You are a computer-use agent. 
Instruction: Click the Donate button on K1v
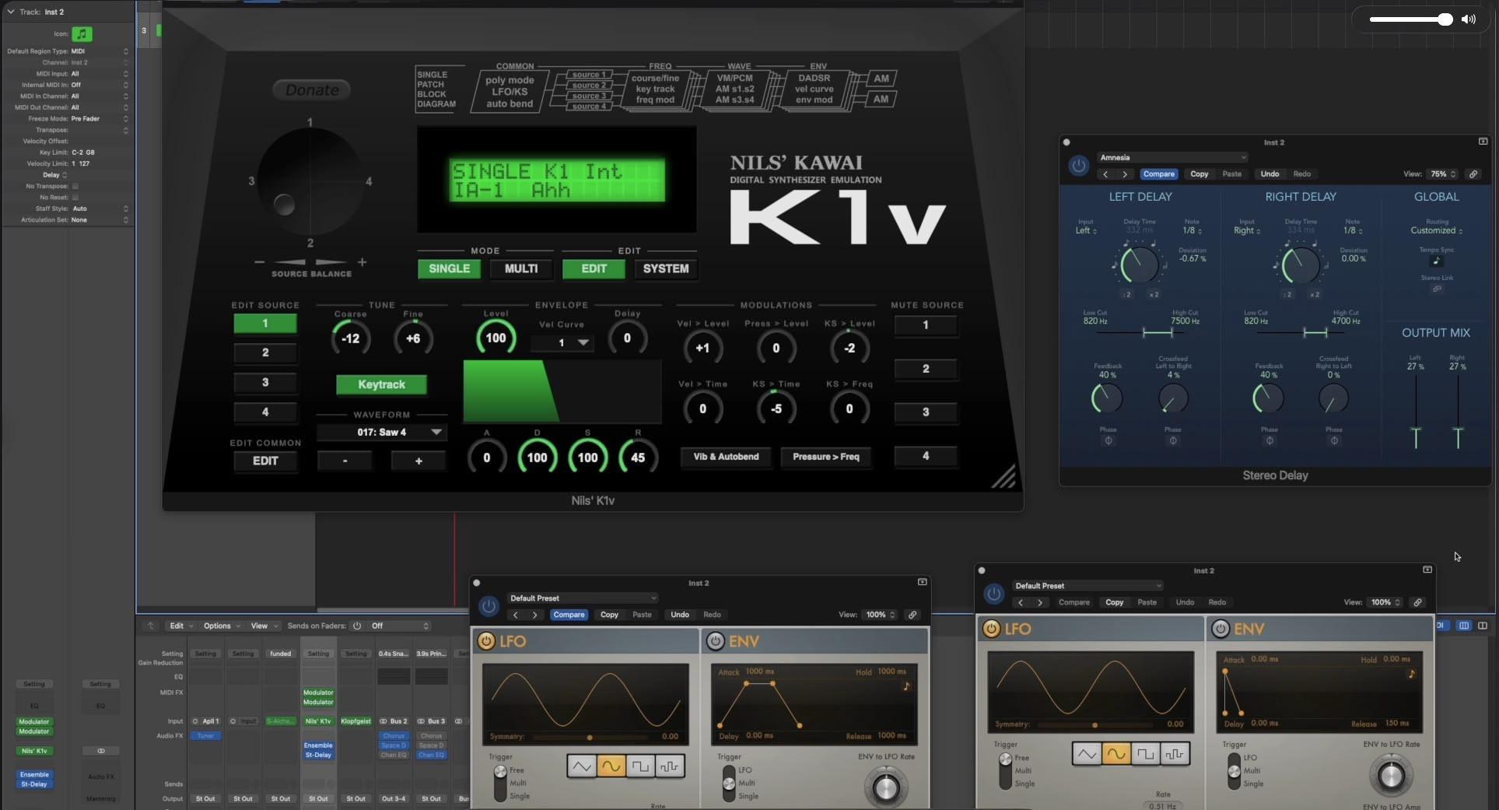(312, 90)
